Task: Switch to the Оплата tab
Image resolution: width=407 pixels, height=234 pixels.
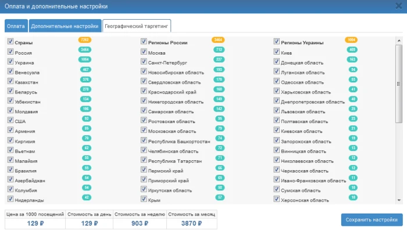Action: [x=16, y=26]
